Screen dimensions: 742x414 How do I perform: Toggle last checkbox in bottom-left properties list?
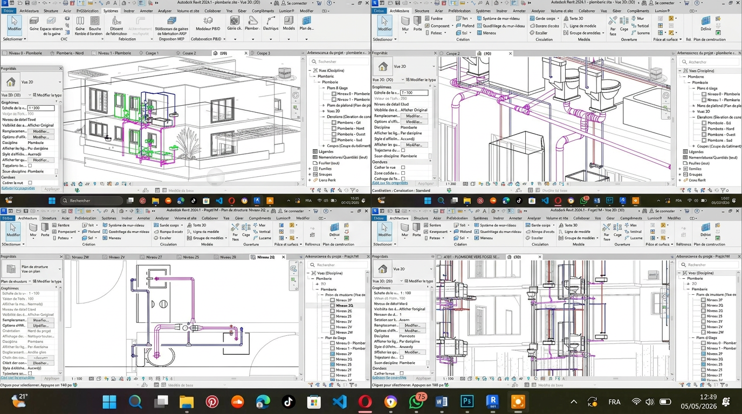click(x=30, y=374)
